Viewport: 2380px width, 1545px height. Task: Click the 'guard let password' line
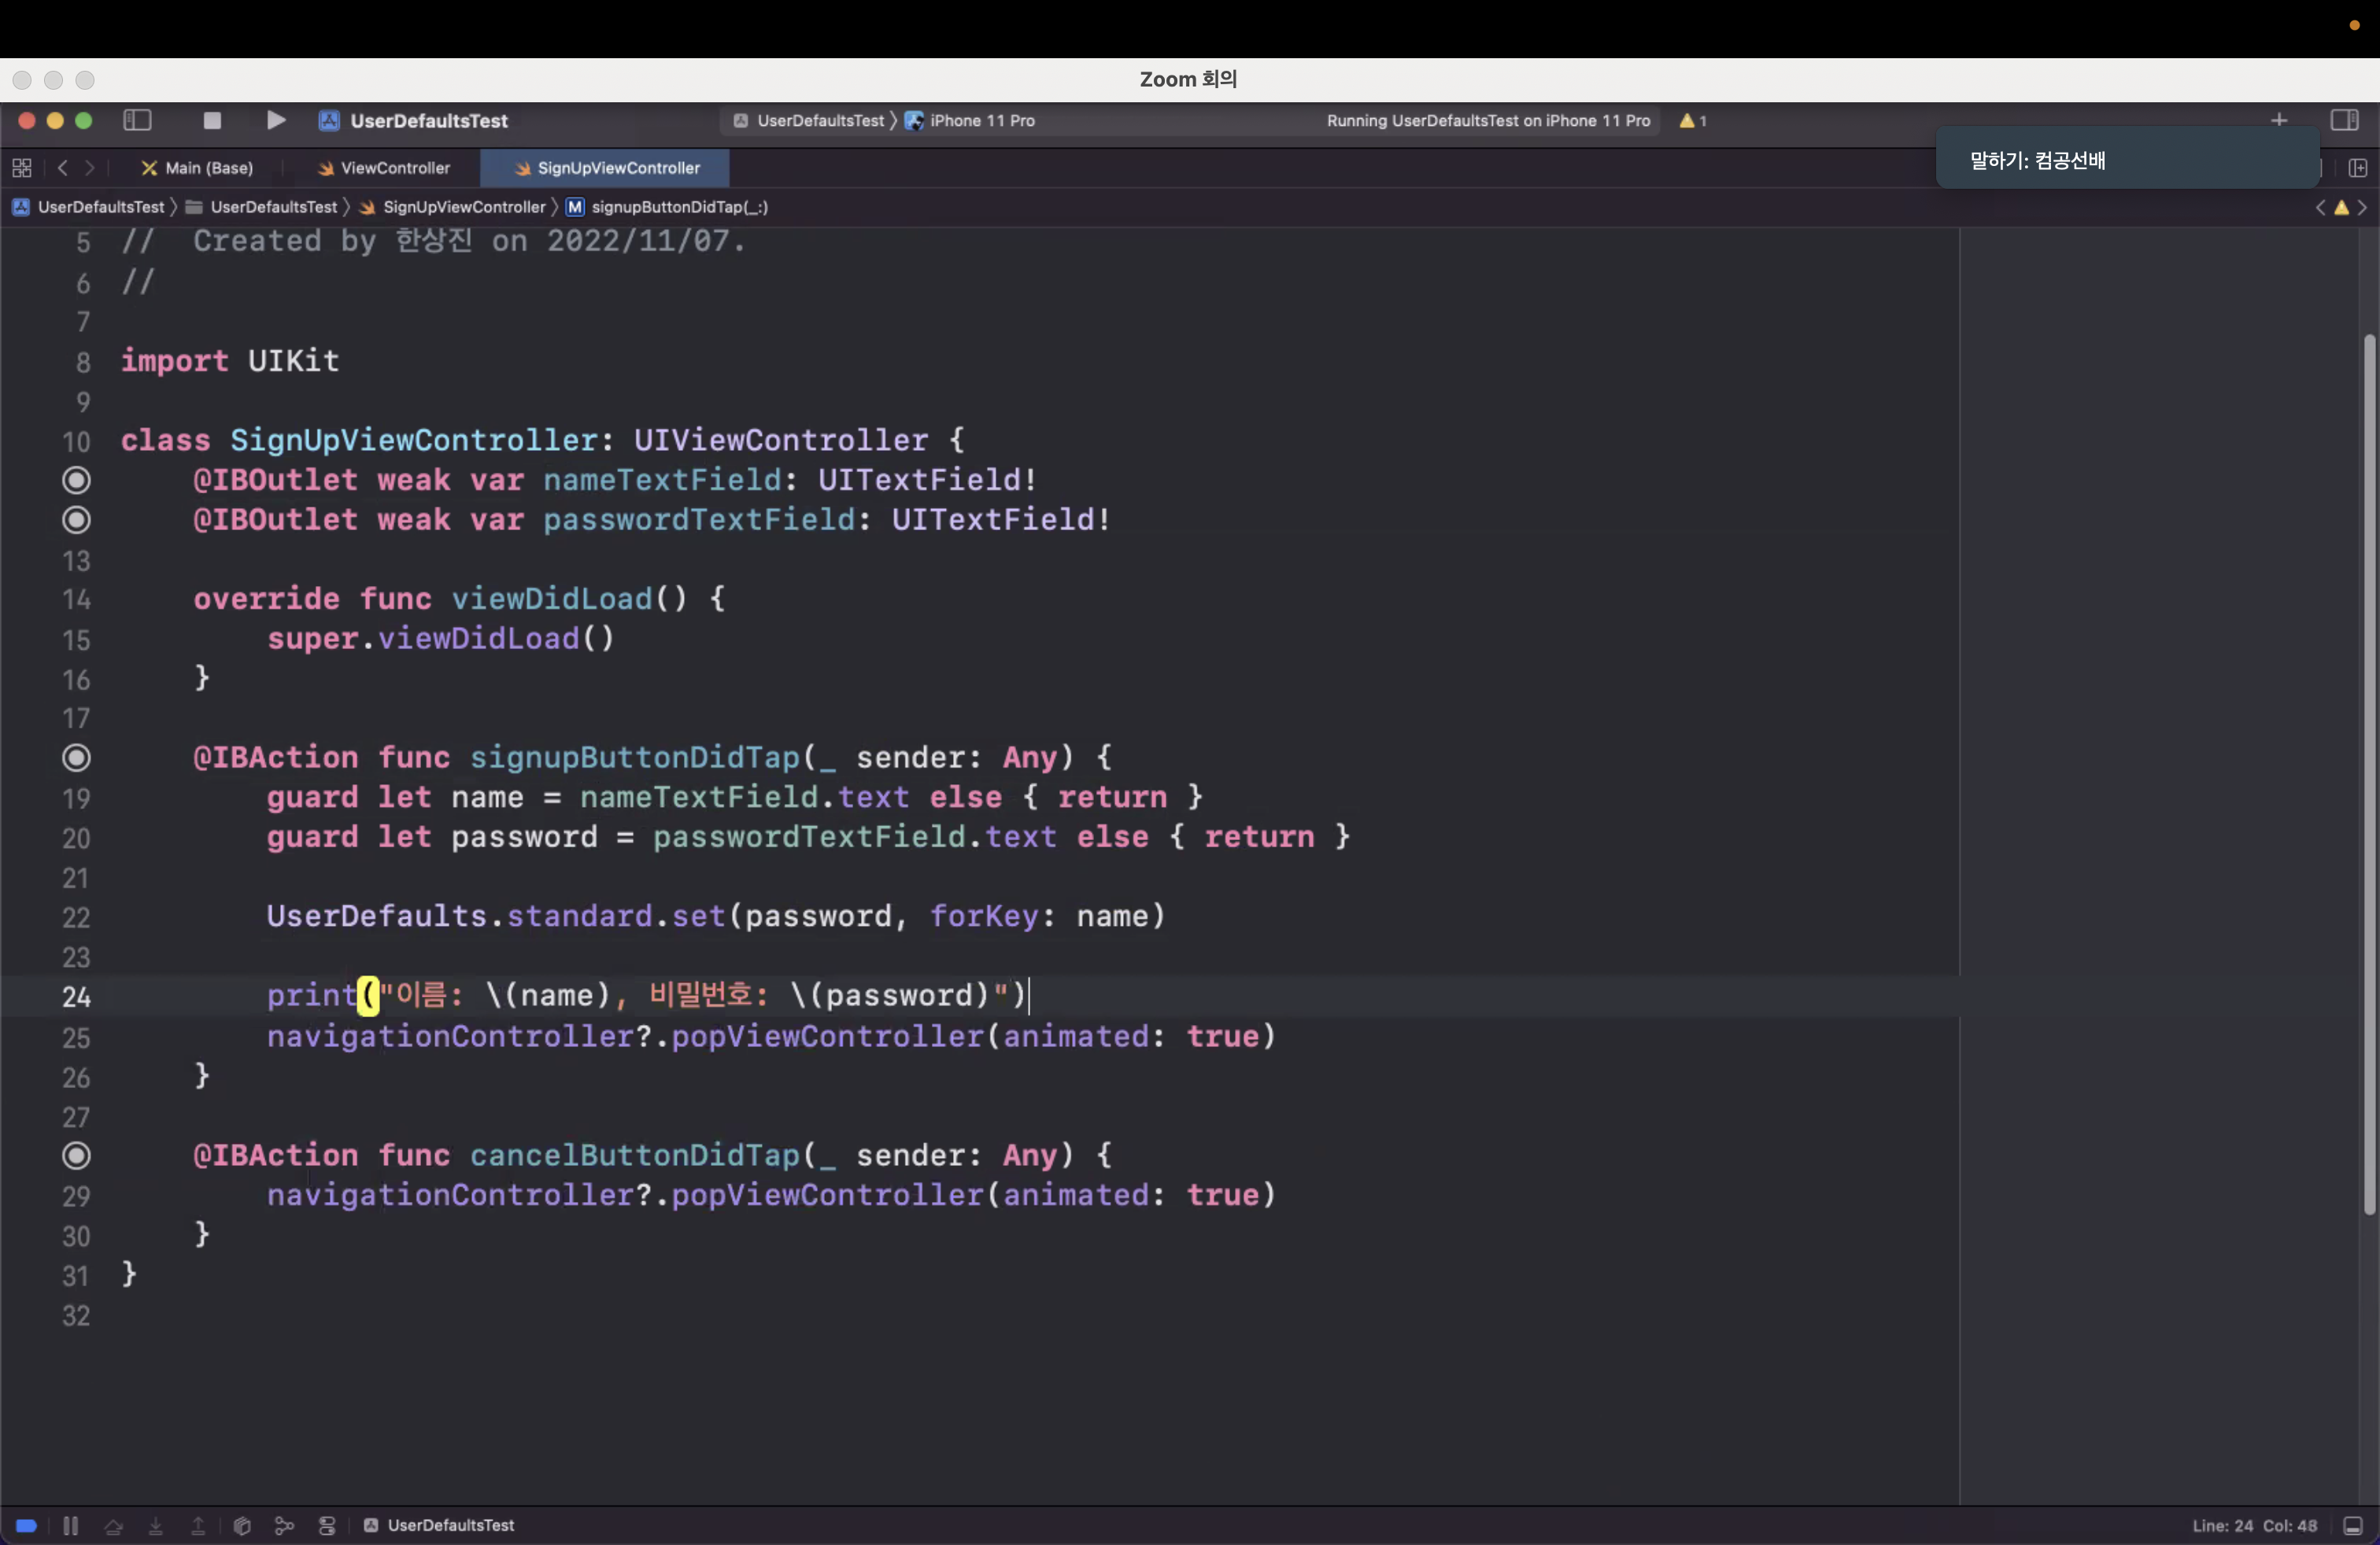[x=808, y=836]
